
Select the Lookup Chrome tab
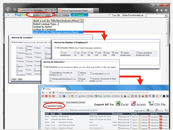point(54,89)
